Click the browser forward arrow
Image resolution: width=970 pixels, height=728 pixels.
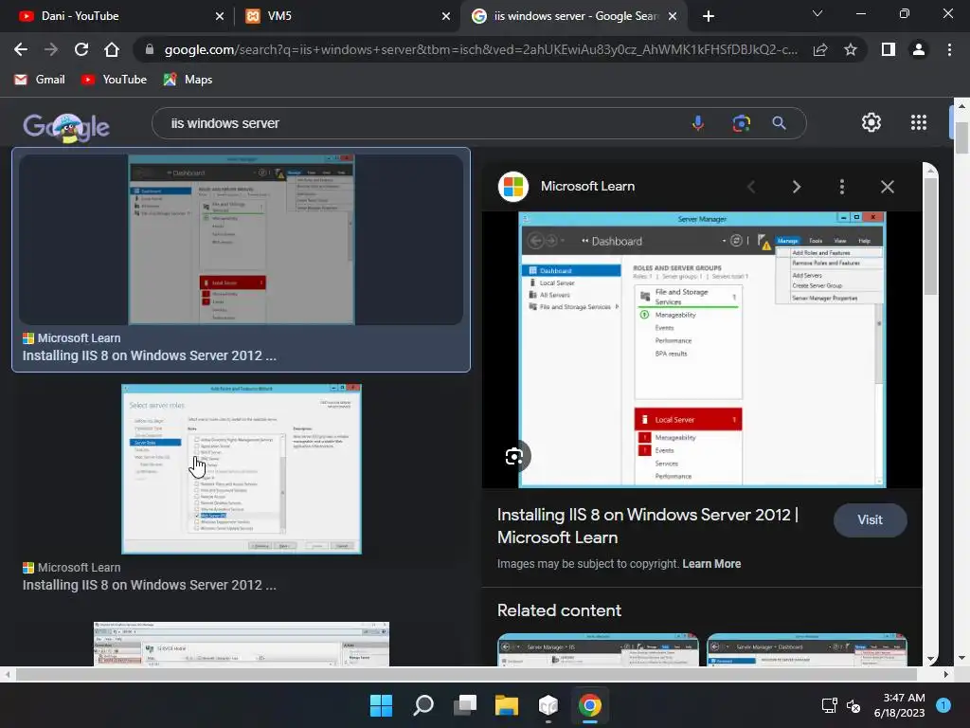[x=51, y=49]
